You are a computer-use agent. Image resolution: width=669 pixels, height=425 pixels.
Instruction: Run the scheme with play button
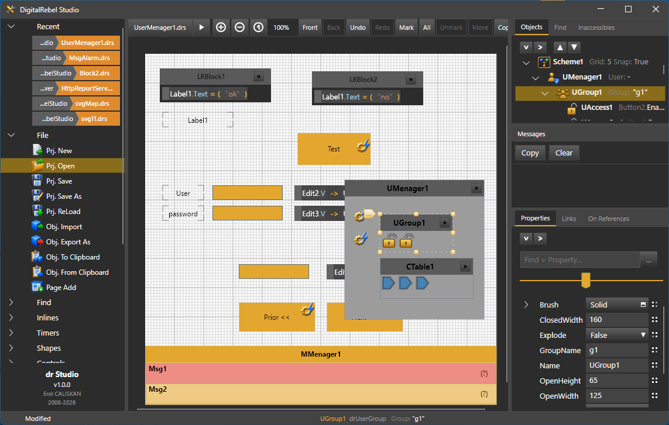(x=201, y=27)
